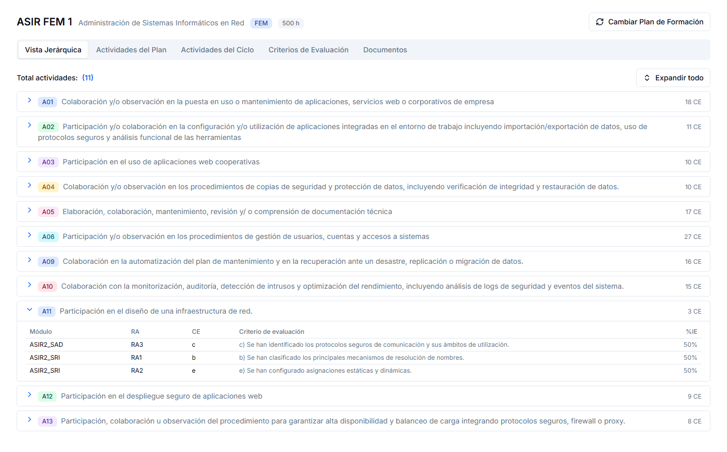Expand activity A10 chevron
This screenshot has height=452, width=727.
[30, 285]
